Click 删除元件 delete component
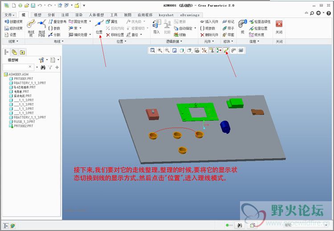 point(209,35)
